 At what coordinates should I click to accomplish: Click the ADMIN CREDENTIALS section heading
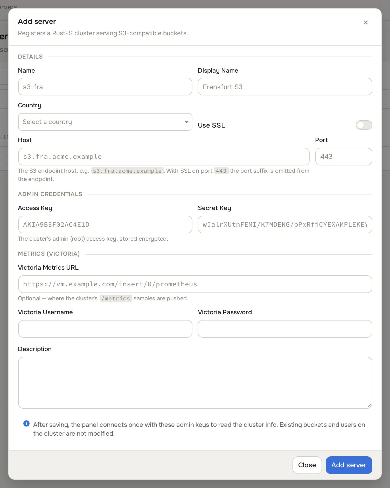pos(50,194)
